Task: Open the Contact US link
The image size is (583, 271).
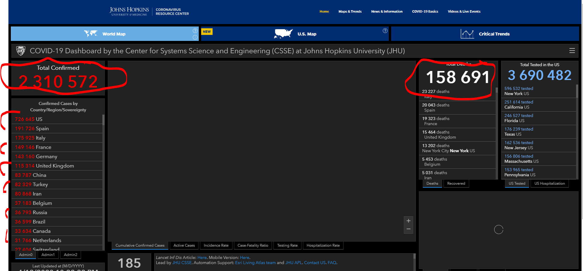Action: [x=315, y=263]
